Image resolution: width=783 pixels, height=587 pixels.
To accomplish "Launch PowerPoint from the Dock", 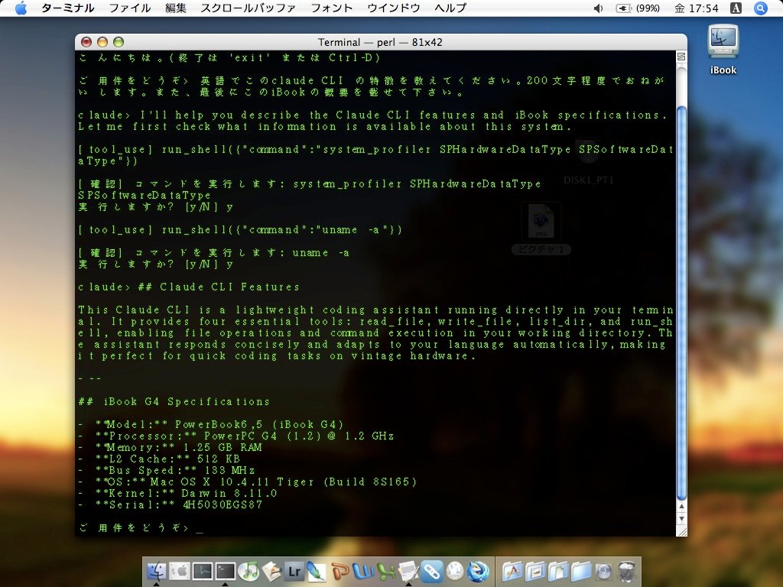I will pos(340,571).
